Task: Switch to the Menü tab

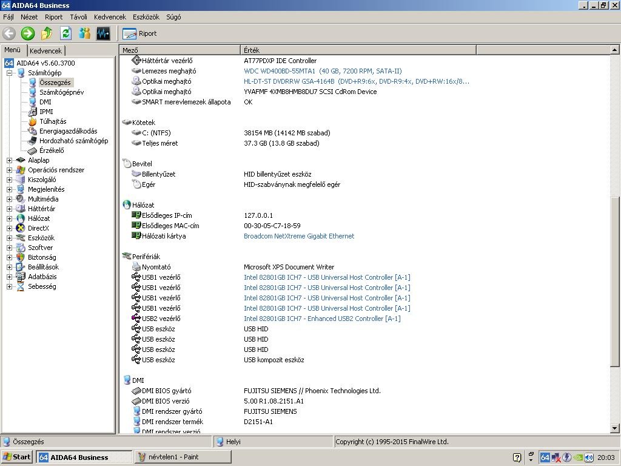Action: tap(13, 50)
